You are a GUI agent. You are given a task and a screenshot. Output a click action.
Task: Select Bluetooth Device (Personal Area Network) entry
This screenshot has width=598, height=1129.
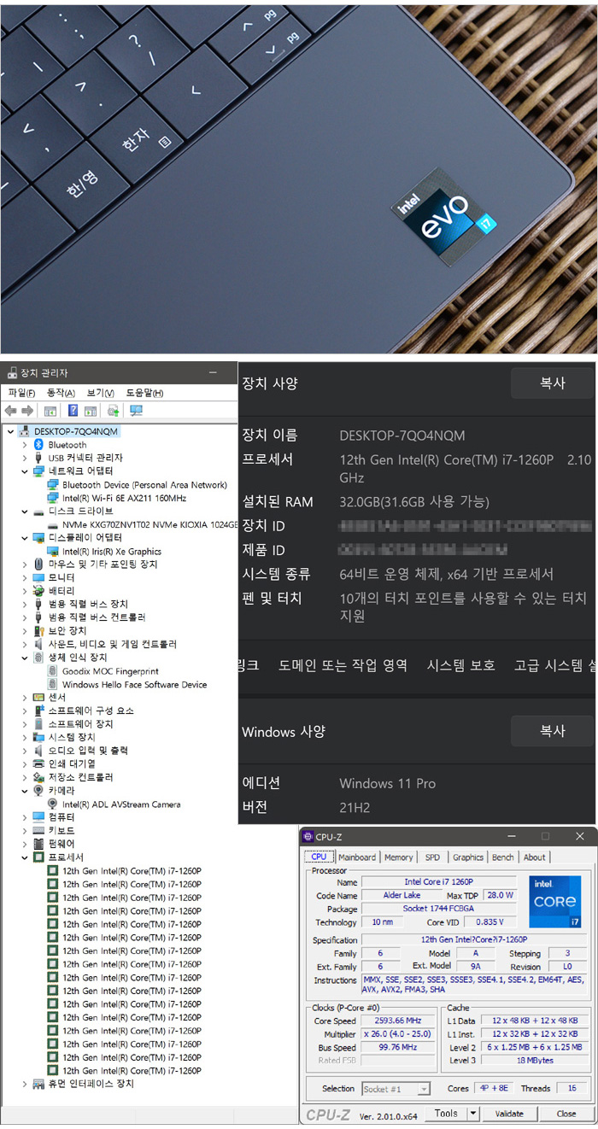click(x=145, y=485)
